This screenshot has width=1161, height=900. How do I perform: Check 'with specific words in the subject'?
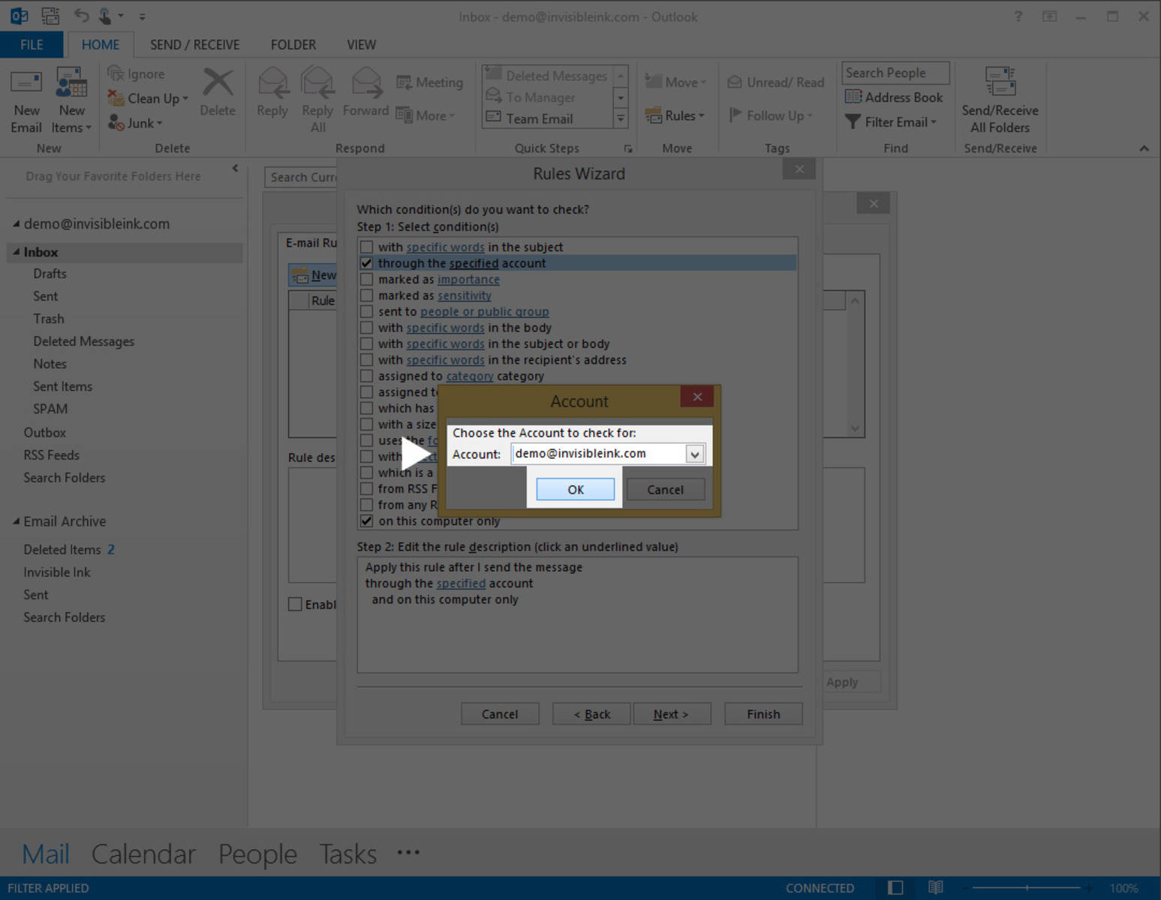(366, 247)
